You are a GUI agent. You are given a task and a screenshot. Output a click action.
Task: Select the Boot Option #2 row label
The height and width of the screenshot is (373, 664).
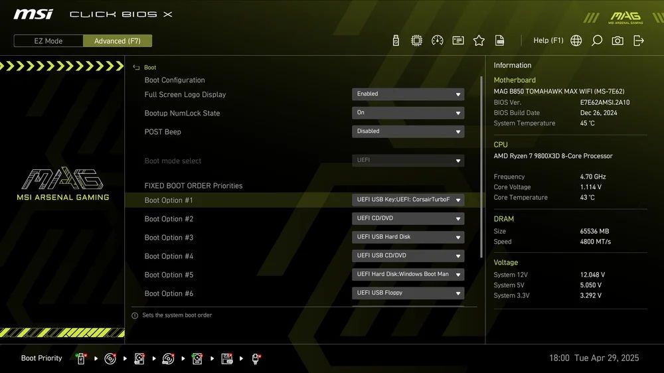169,219
